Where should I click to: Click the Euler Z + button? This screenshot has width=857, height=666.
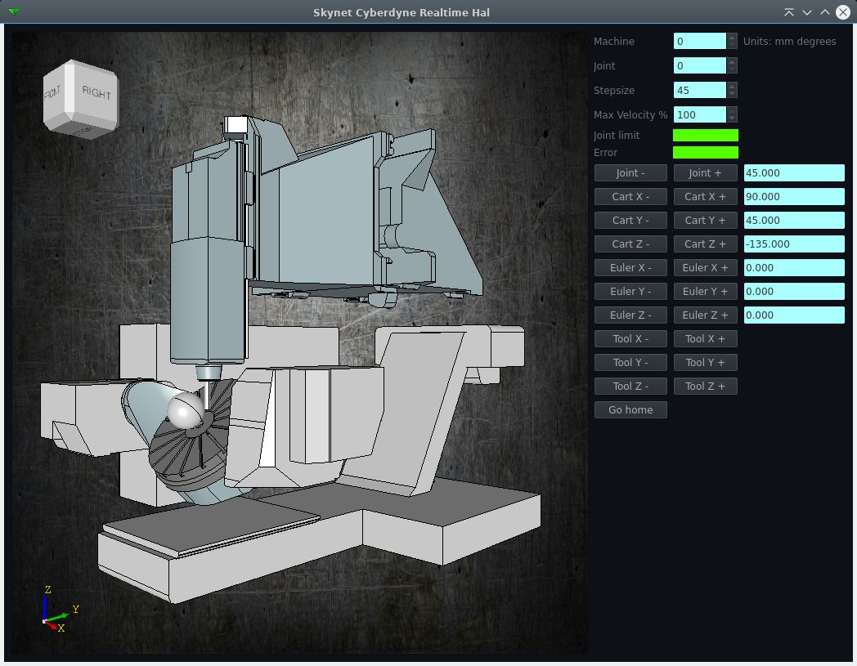coord(705,315)
